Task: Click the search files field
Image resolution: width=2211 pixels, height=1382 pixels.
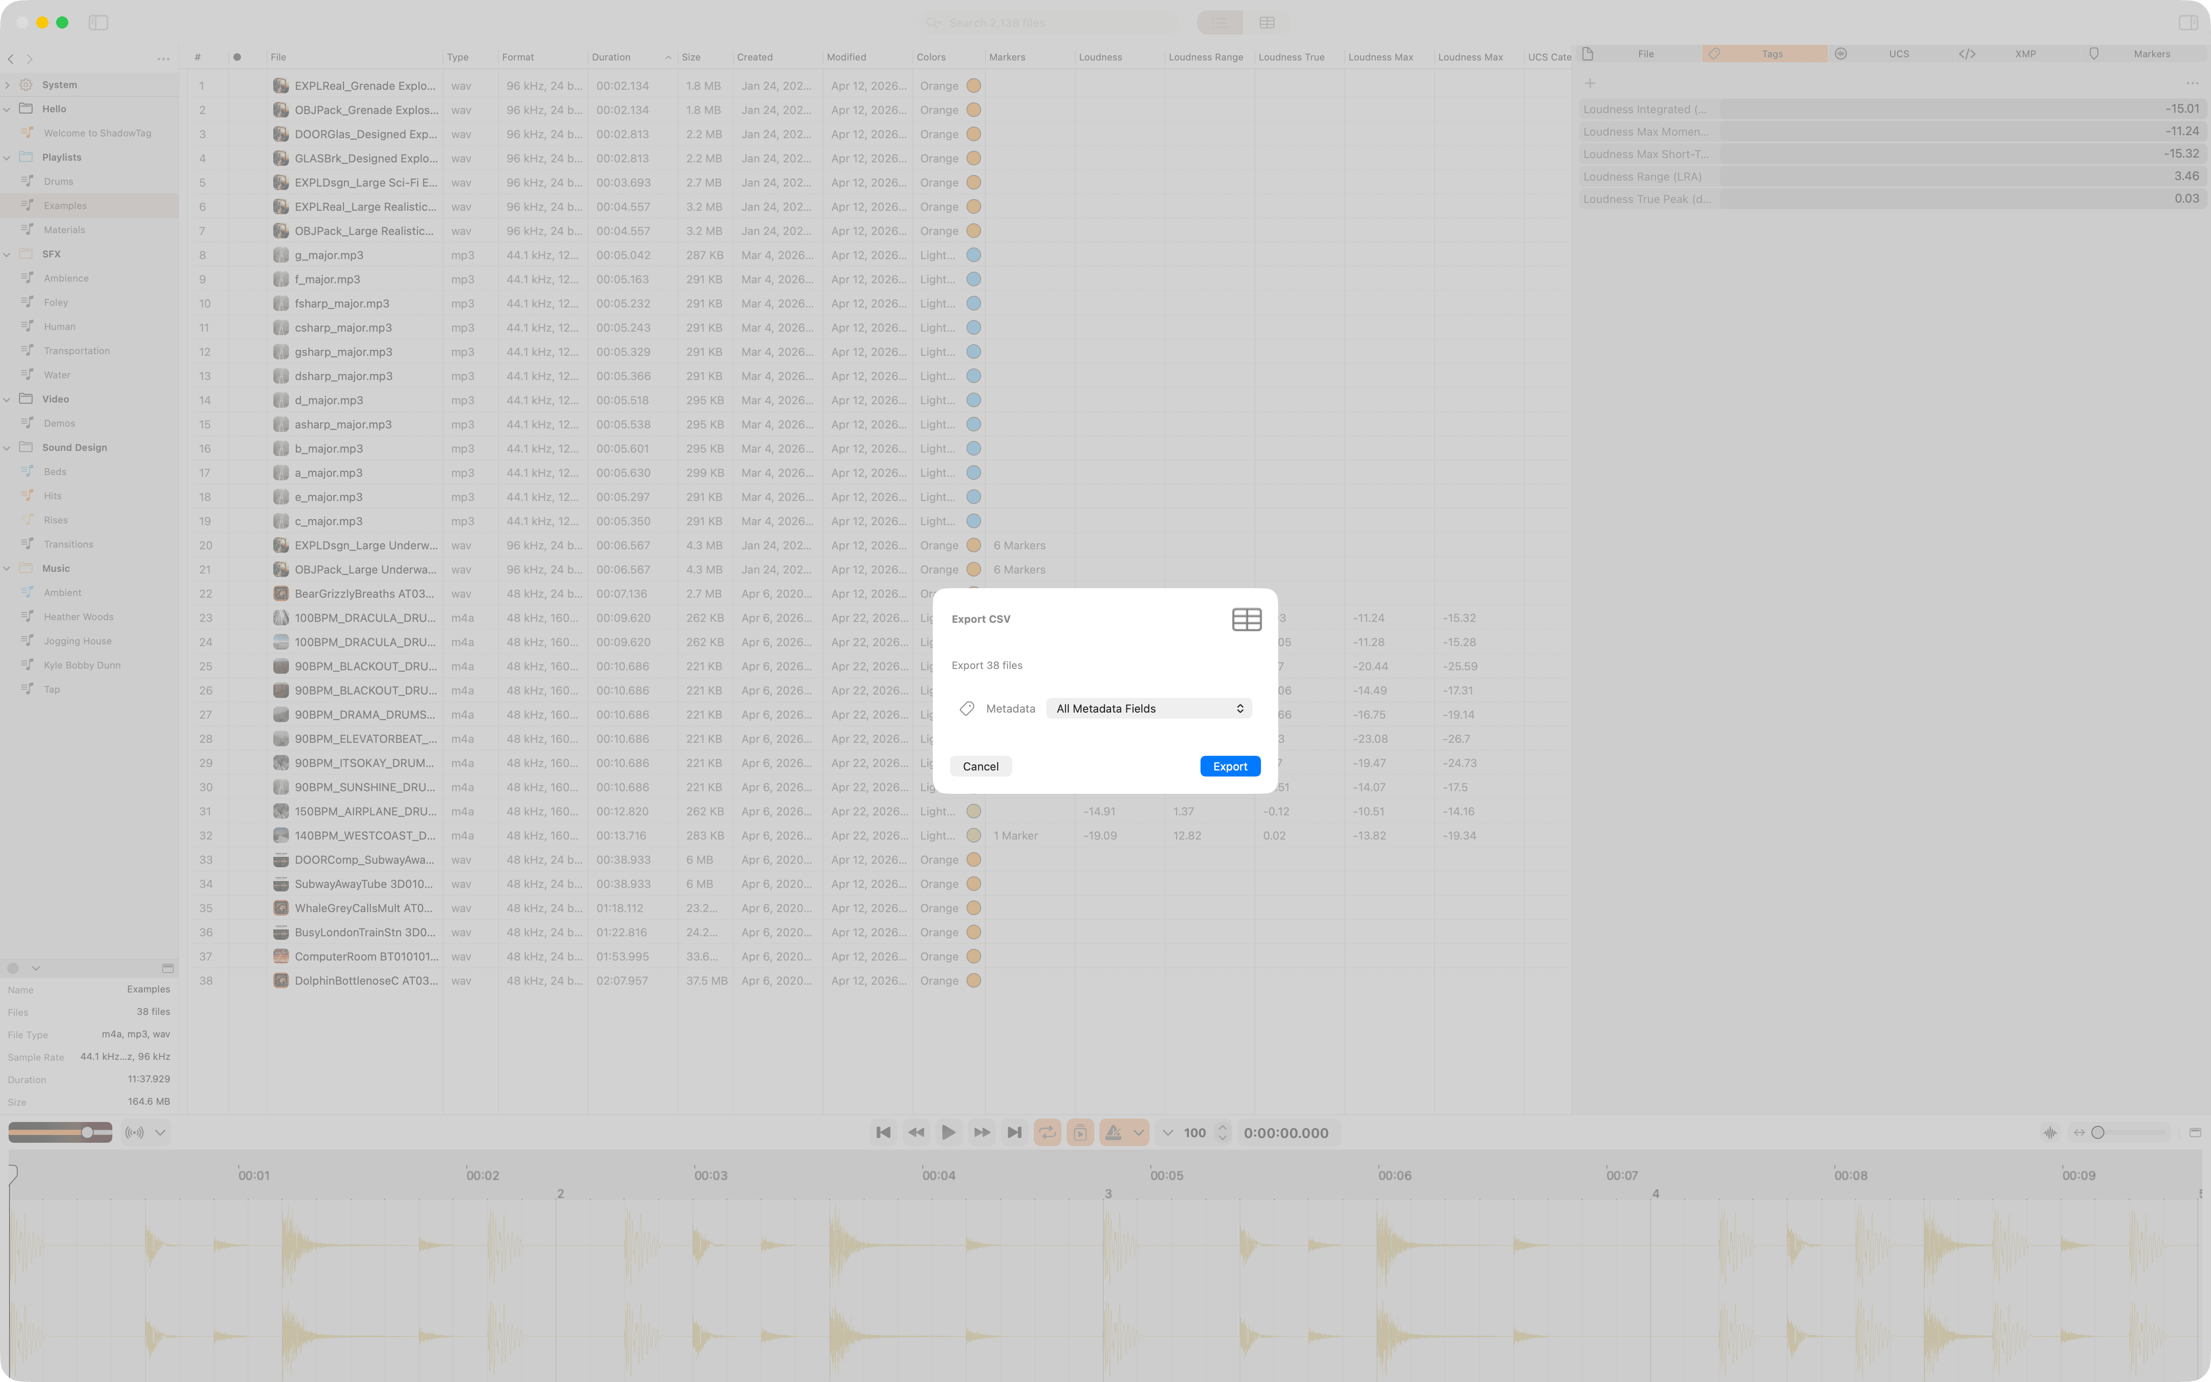Action: (x=1051, y=22)
